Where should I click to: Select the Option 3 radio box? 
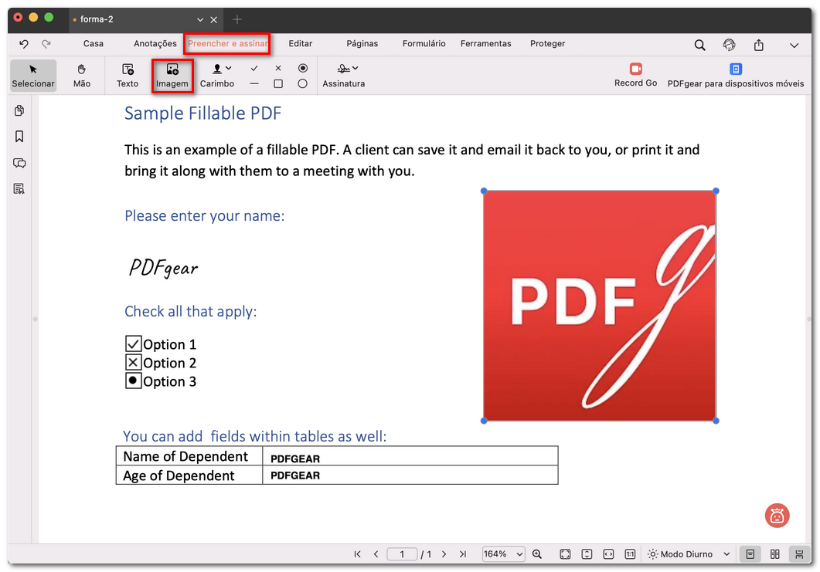(133, 381)
